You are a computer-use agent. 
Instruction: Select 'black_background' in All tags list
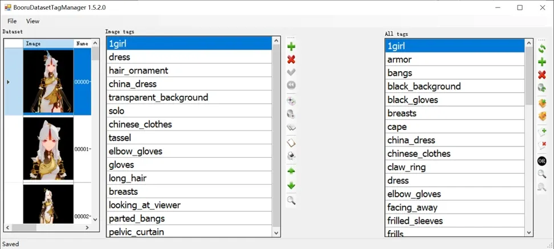(455, 86)
